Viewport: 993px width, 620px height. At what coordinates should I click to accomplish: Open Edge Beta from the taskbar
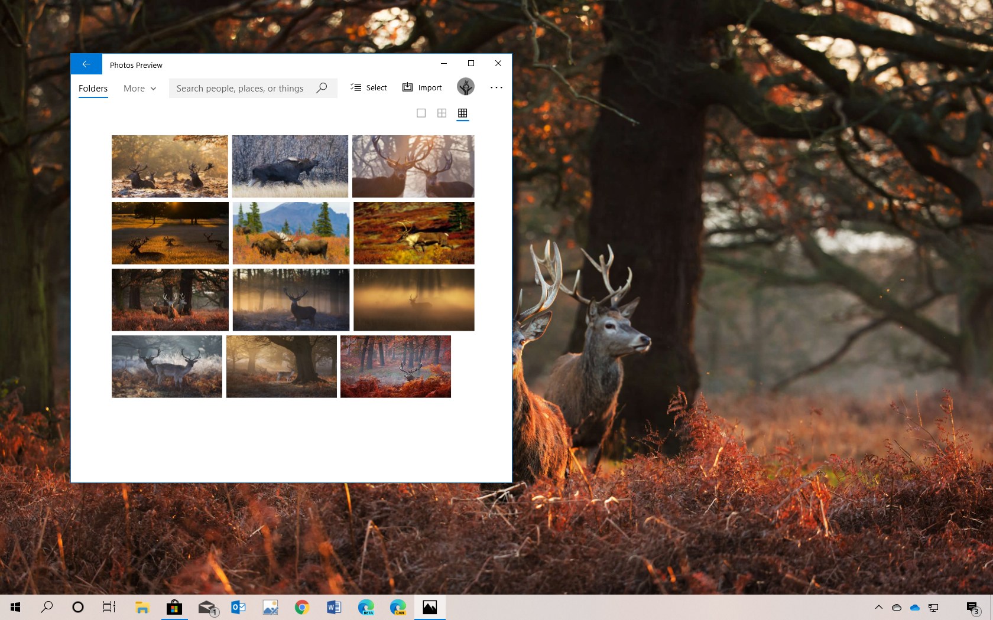(x=366, y=607)
